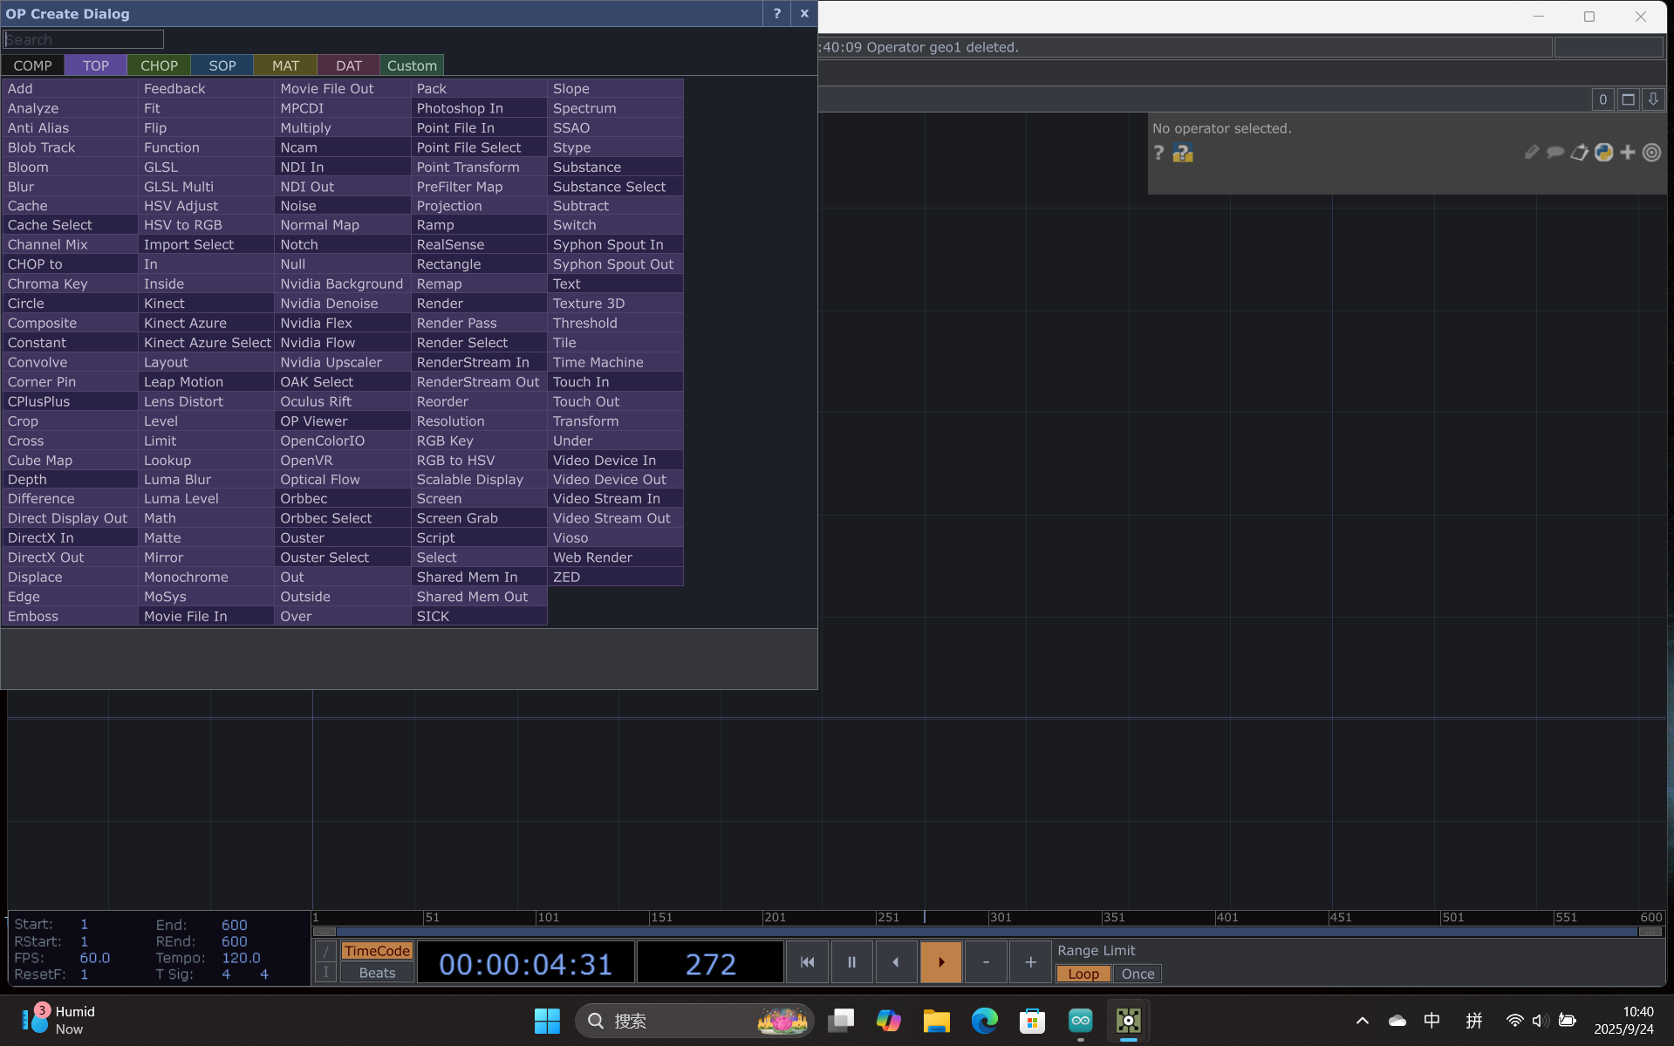Click the plus icon in the parameter panel
The image size is (1674, 1046).
[1627, 152]
